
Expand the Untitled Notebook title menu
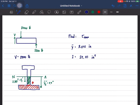click(x=71, y=6)
